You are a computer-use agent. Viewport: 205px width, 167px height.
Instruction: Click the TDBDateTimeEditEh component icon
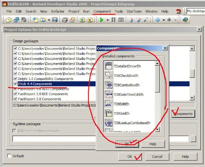(x=108, y=94)
